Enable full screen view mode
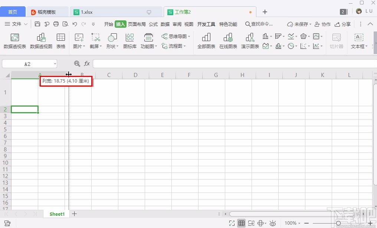The width and height of the screenshot is (377, 228). pos(232,223)
